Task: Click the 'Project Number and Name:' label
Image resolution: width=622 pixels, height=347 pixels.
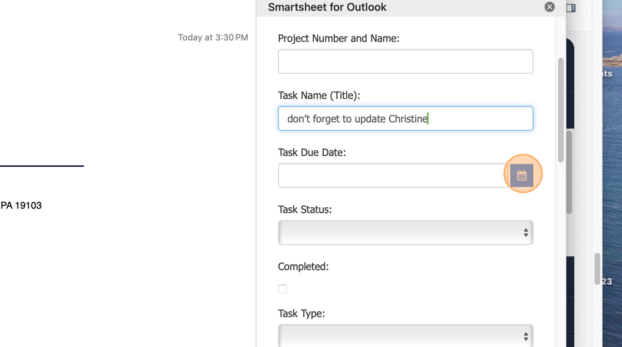Action: point(339,38)
